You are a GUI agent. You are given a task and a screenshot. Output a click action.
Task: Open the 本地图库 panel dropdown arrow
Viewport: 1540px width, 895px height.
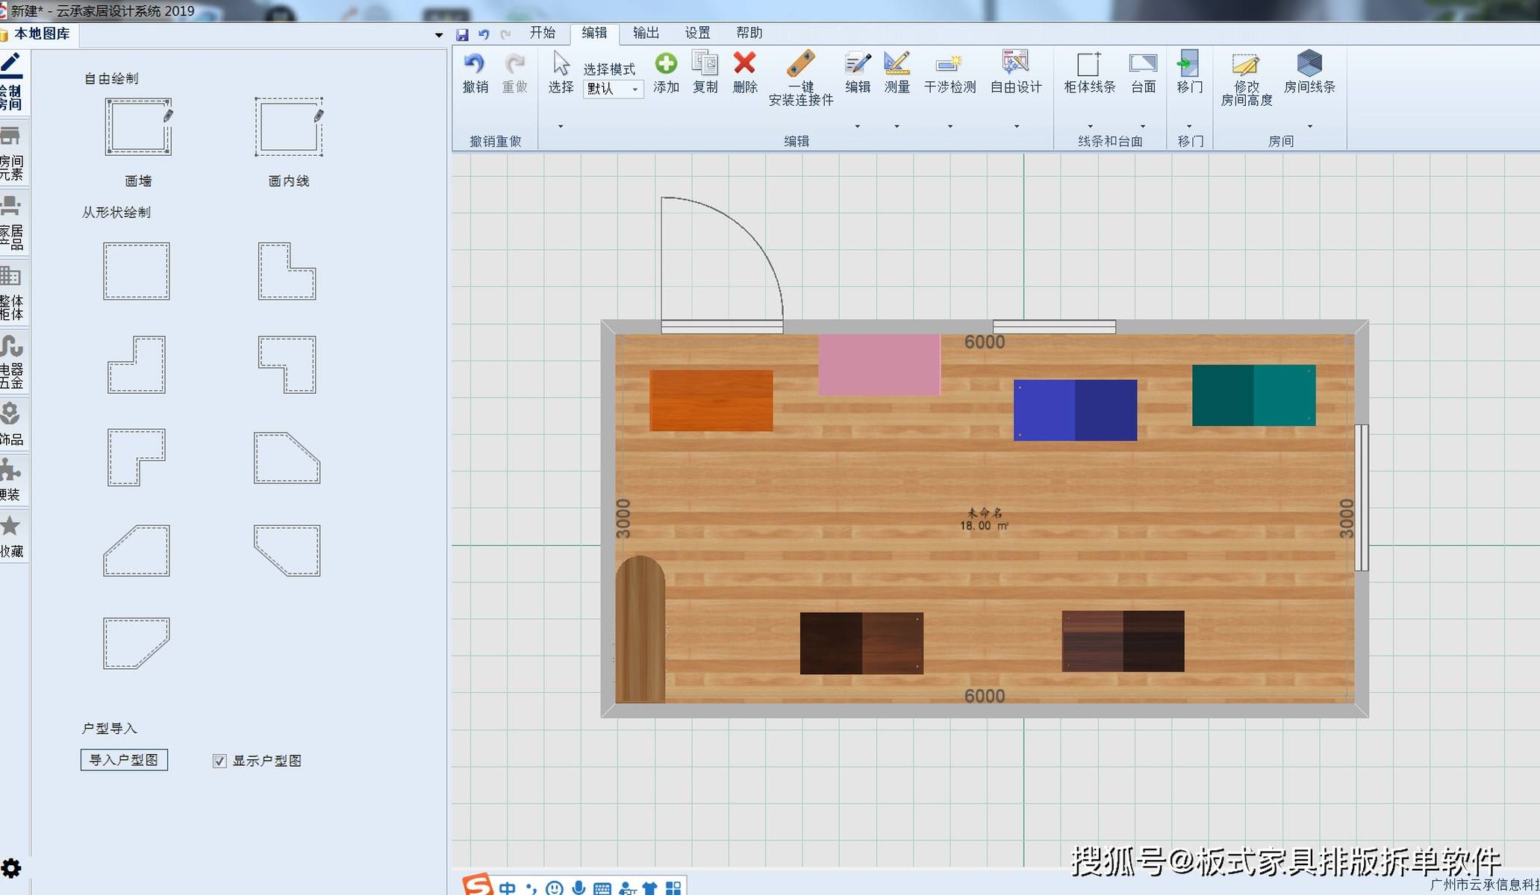point(439,35)
